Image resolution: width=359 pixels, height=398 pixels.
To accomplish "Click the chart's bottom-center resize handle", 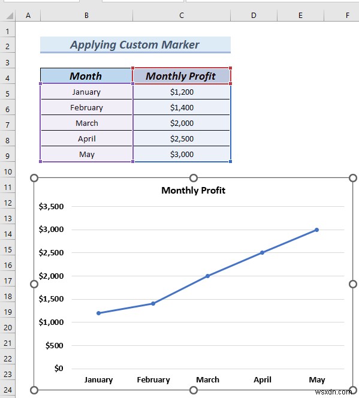I will click(194, 390).
